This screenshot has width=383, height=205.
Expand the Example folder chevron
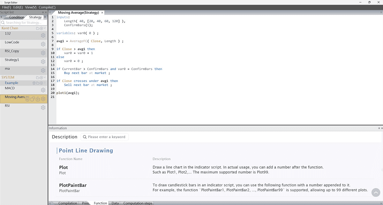click(45, 83)
